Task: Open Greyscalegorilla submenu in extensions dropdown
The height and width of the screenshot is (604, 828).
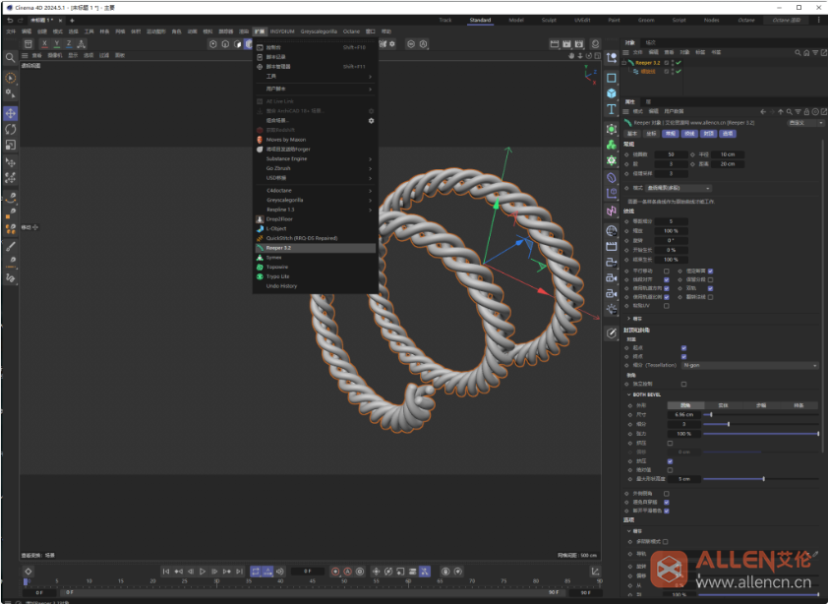Action: click(315, 200)
